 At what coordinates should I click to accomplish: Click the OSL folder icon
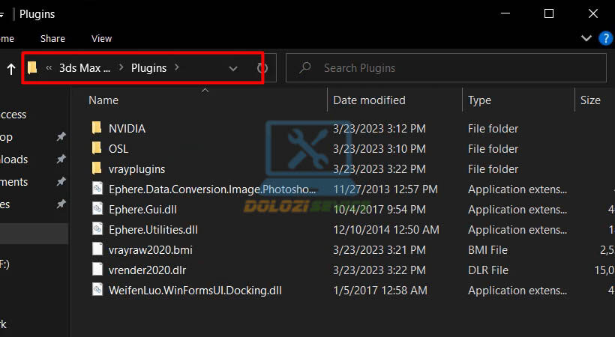click(x=96, y=149)
